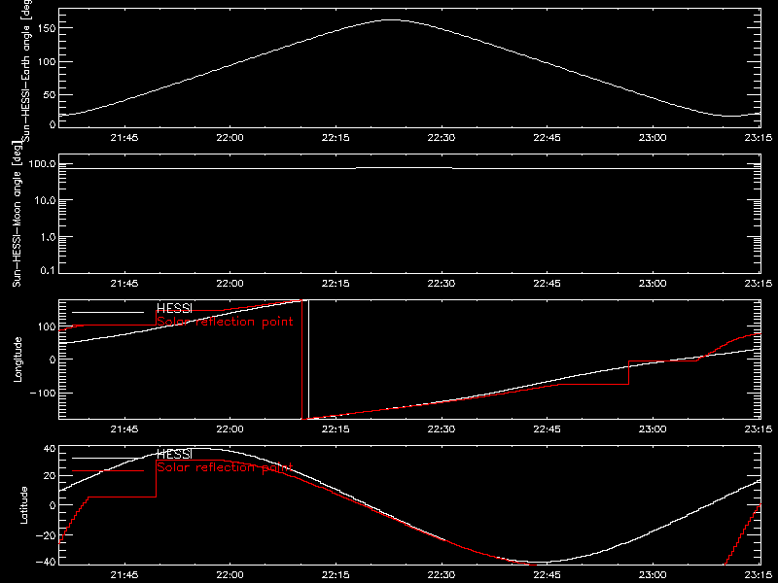This screenshot has width=778, height=583.
Task: Click 22:30 label under Earth angle plot
Action: click(442, 137)
